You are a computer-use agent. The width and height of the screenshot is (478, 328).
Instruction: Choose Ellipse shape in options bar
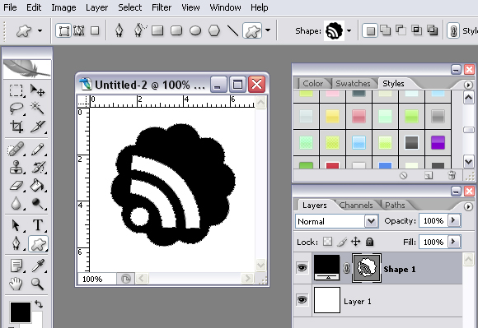195,30
